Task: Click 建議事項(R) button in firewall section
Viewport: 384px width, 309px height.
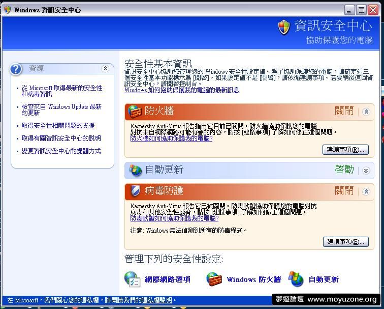Action: (x=345, y=150)
